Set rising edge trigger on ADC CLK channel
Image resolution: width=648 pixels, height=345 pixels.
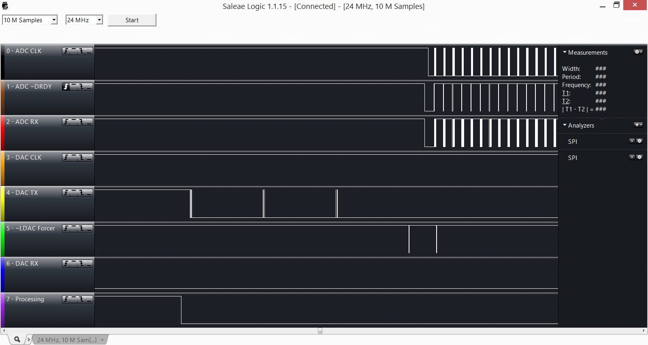pyautogui.click(x=66, y=51)
